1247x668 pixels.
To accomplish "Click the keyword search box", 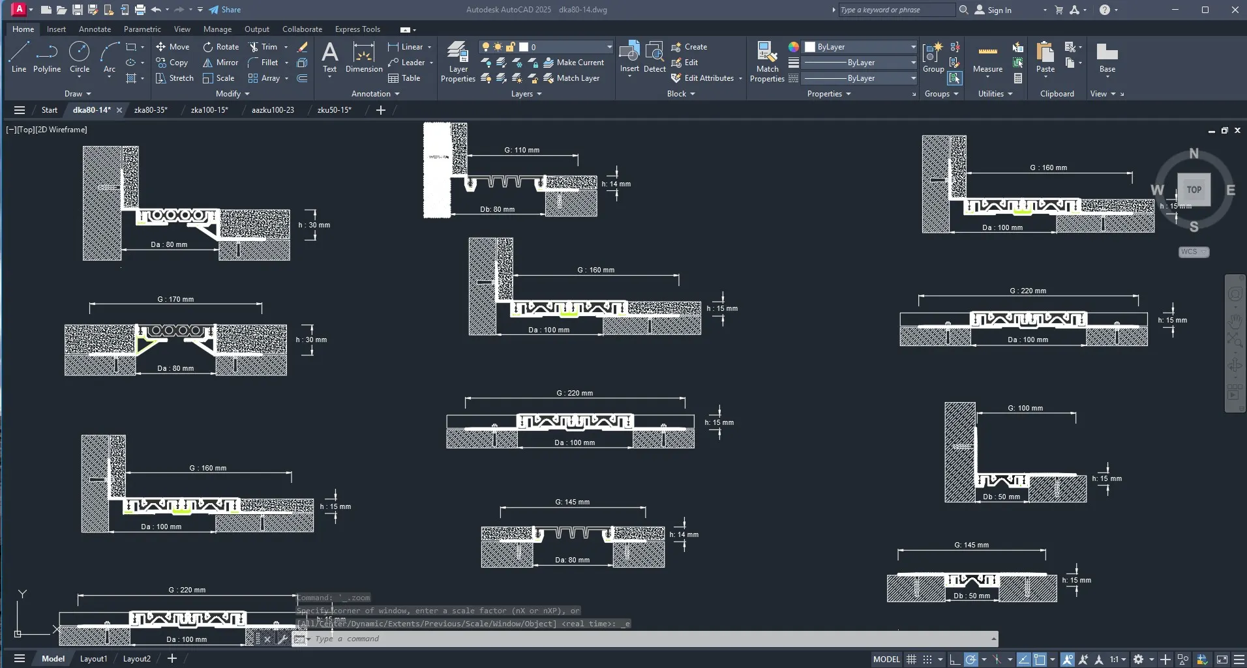I will [x=897, y=10].
